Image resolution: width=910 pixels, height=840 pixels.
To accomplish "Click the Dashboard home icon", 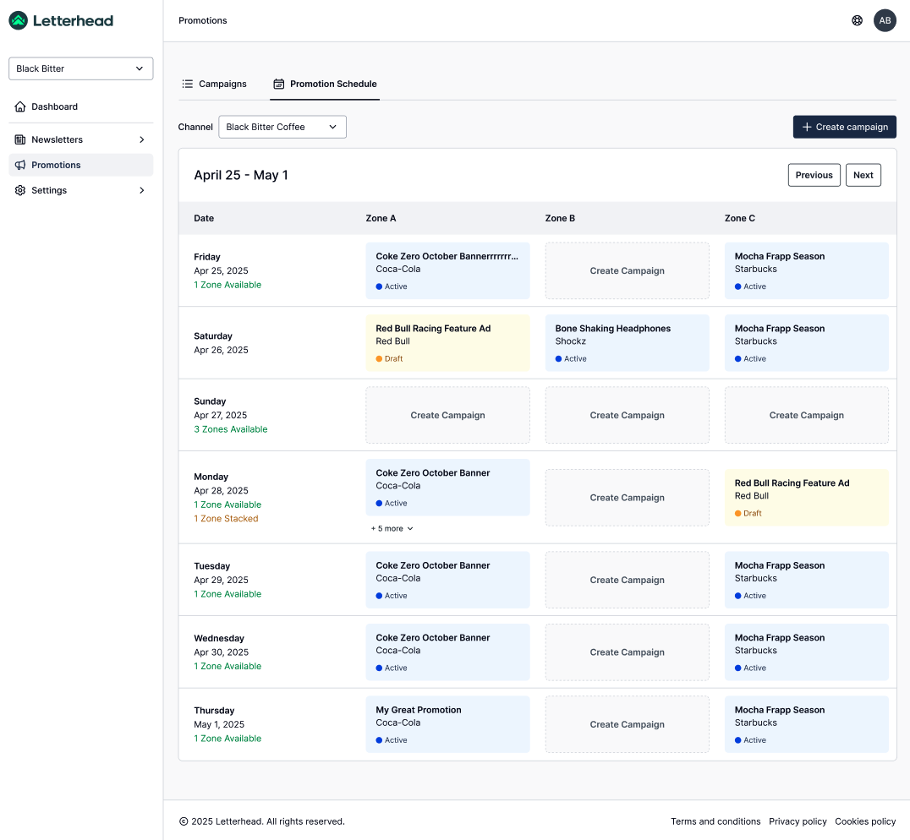I will [20, 106].
